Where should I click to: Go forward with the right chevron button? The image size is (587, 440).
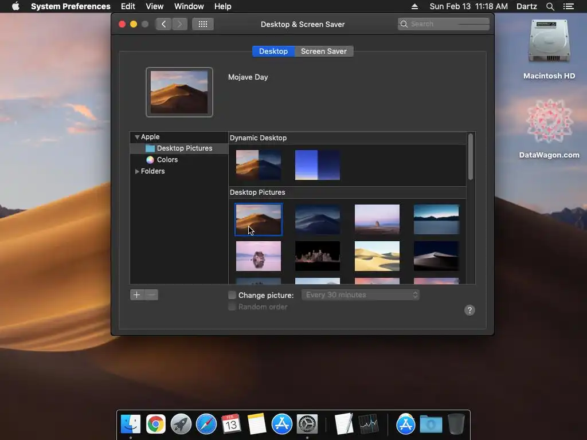coord(179,24)
